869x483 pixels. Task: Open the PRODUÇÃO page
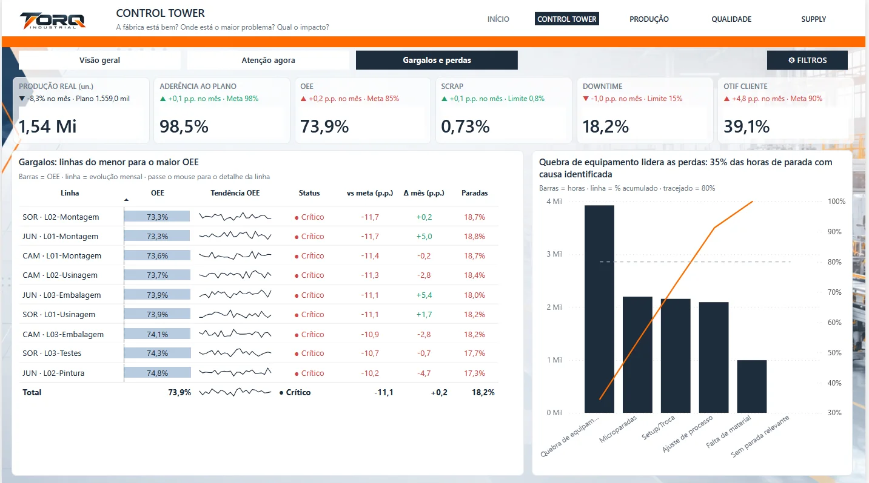(649, 19)
